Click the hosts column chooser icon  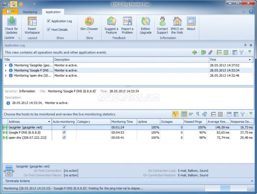tap(236, 114)
